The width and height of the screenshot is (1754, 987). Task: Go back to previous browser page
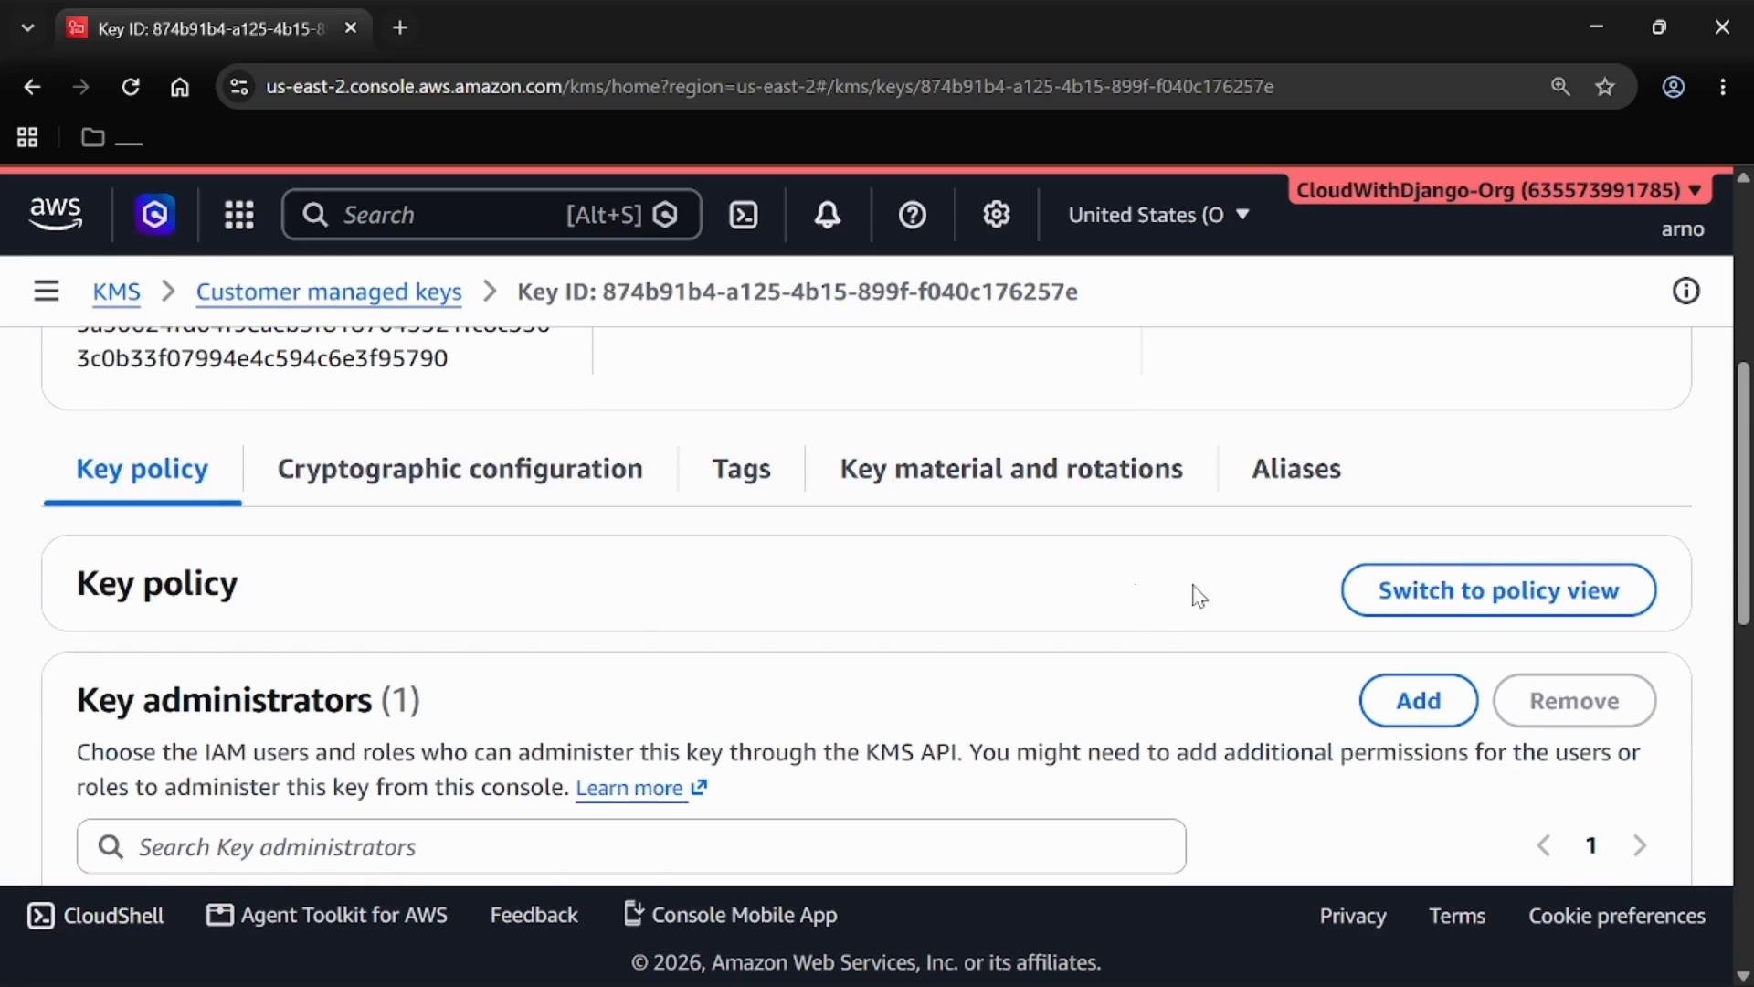click(x=32, y=87)
